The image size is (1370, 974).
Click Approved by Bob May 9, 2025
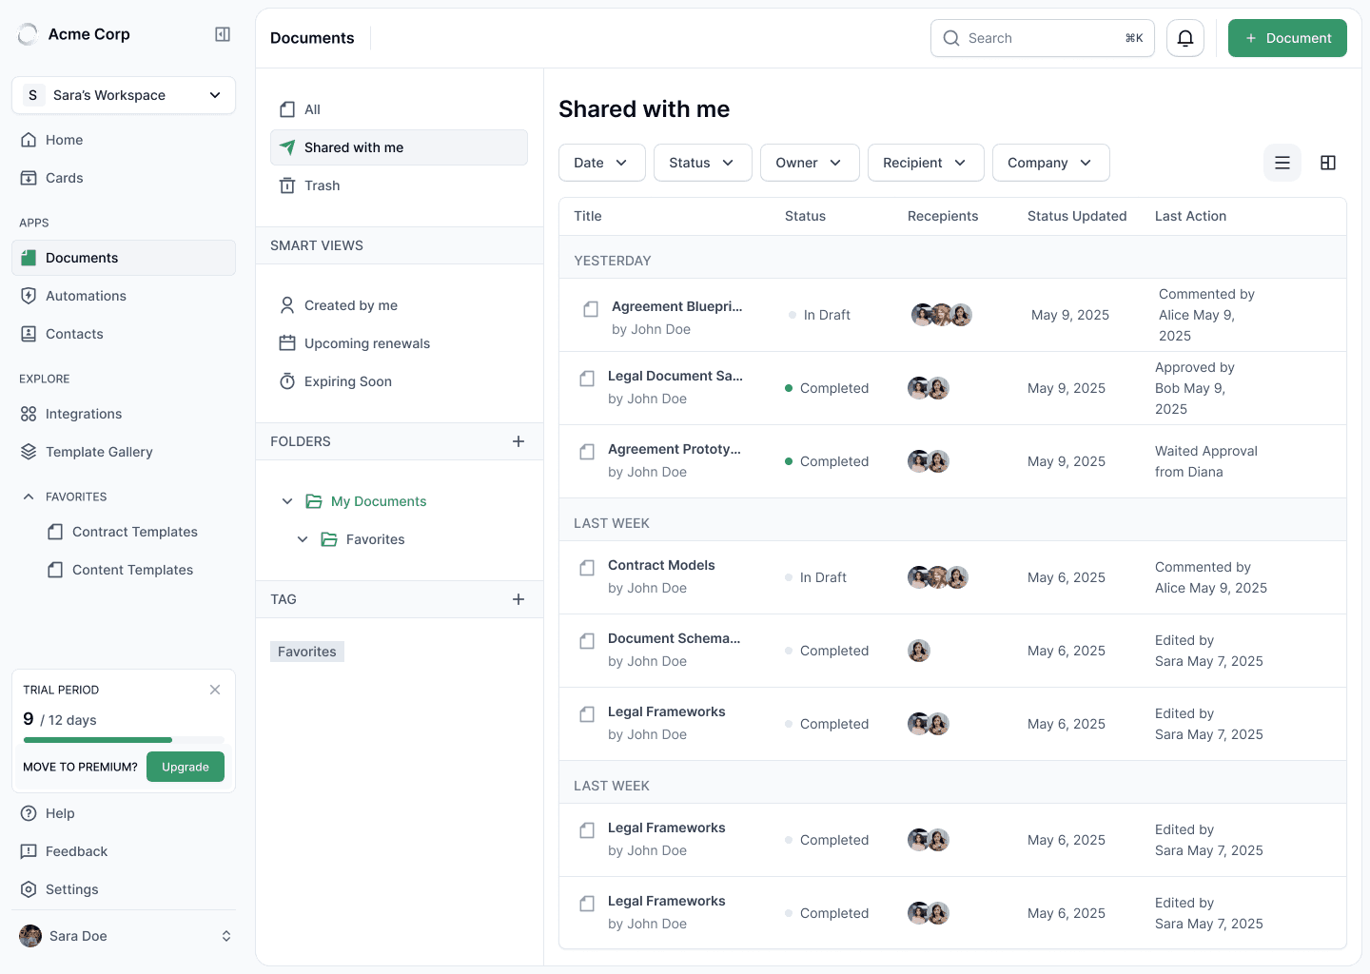(1195, 388)
